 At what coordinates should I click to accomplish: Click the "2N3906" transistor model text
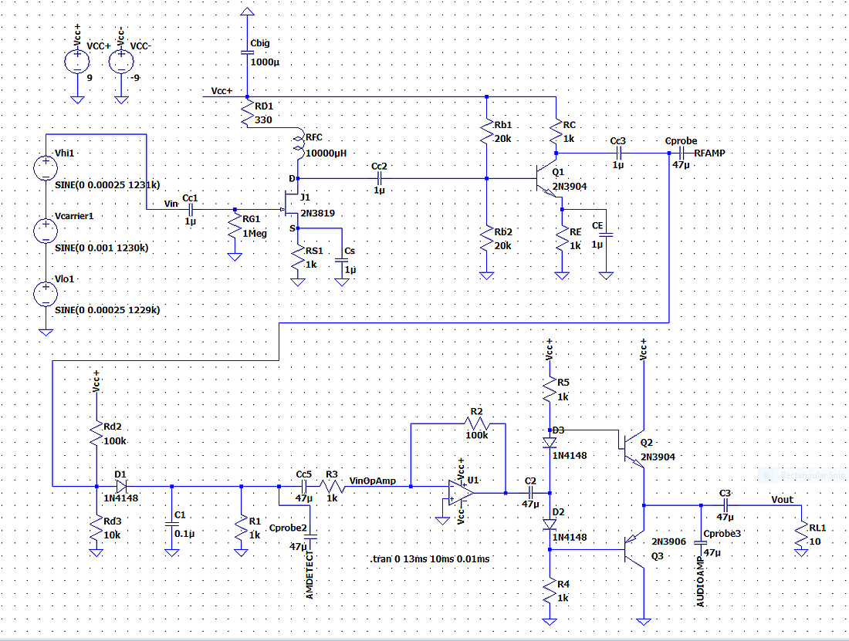(668, 541)
